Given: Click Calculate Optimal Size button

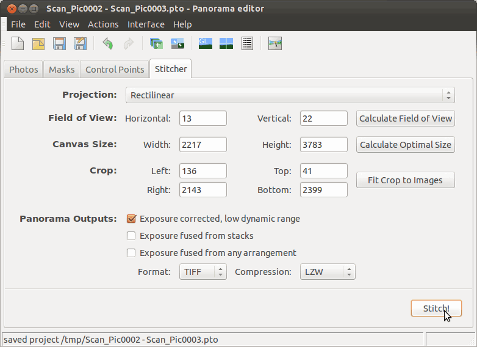Looking at the screenshot, I should [x=406, y=144].
